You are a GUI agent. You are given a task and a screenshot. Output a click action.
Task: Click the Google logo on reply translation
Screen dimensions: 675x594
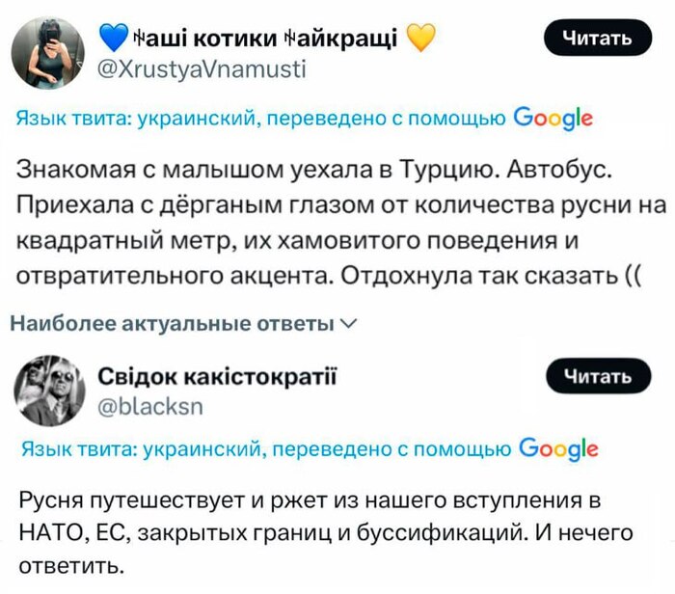coord(558,449)
